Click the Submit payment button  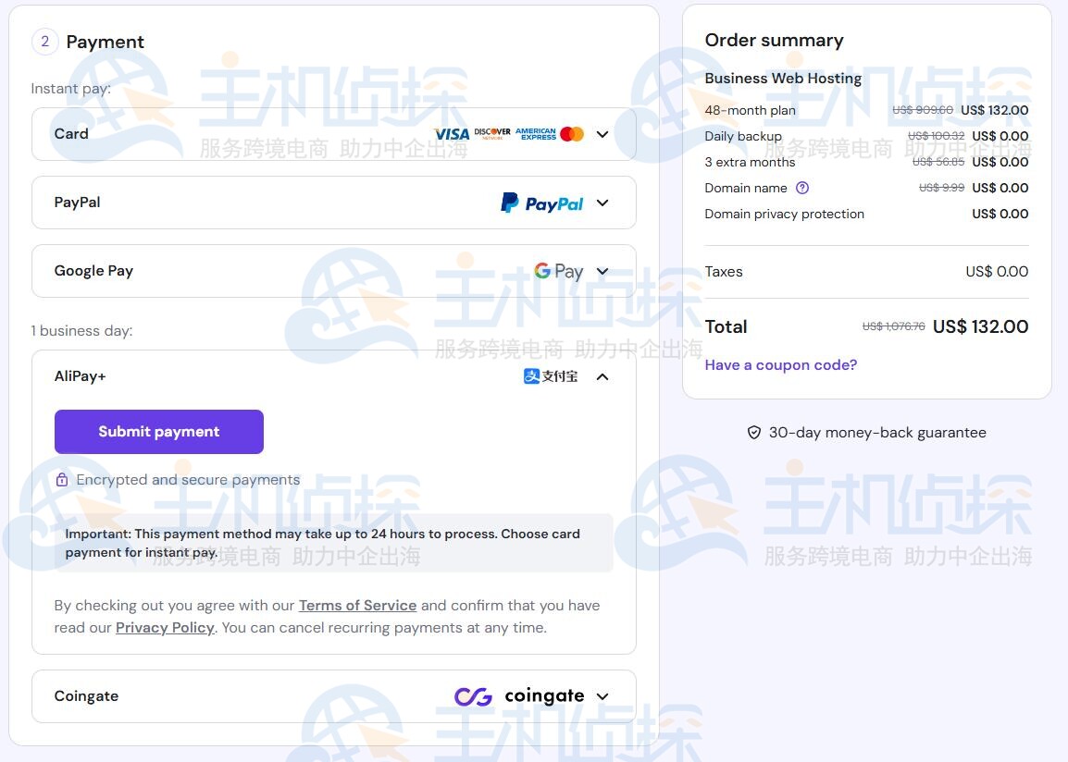(158, 431)
